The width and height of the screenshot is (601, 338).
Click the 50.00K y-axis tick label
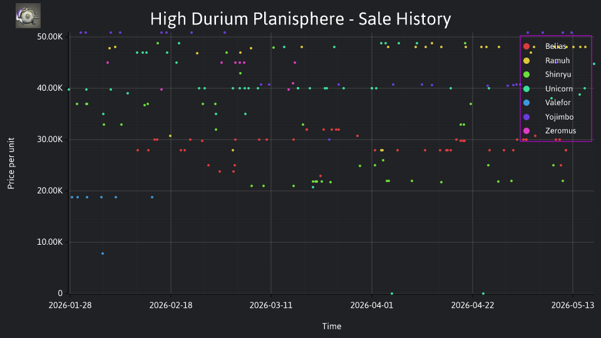(x=50, y=37)
